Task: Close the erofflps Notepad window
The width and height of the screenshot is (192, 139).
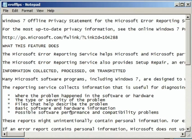Action: [x=188, y=5]
